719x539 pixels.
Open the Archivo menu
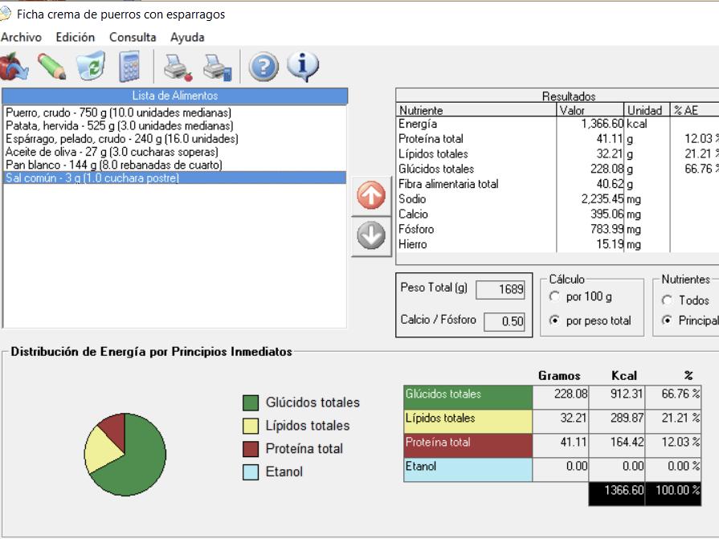21,37
